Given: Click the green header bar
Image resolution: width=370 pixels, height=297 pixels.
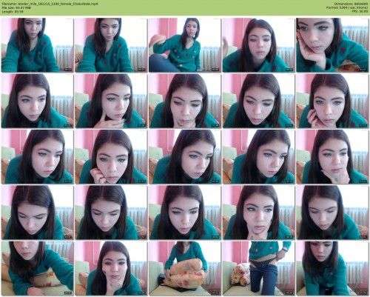Looking at the screenshot, I should coord(185,7).
